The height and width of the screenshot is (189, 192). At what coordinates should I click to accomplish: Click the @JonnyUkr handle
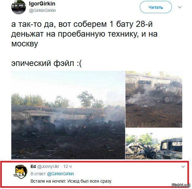coord(48,167)
